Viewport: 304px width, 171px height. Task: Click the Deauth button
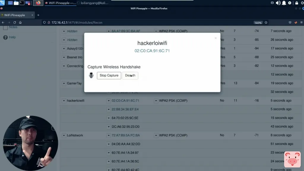click(x=130, y=75)
